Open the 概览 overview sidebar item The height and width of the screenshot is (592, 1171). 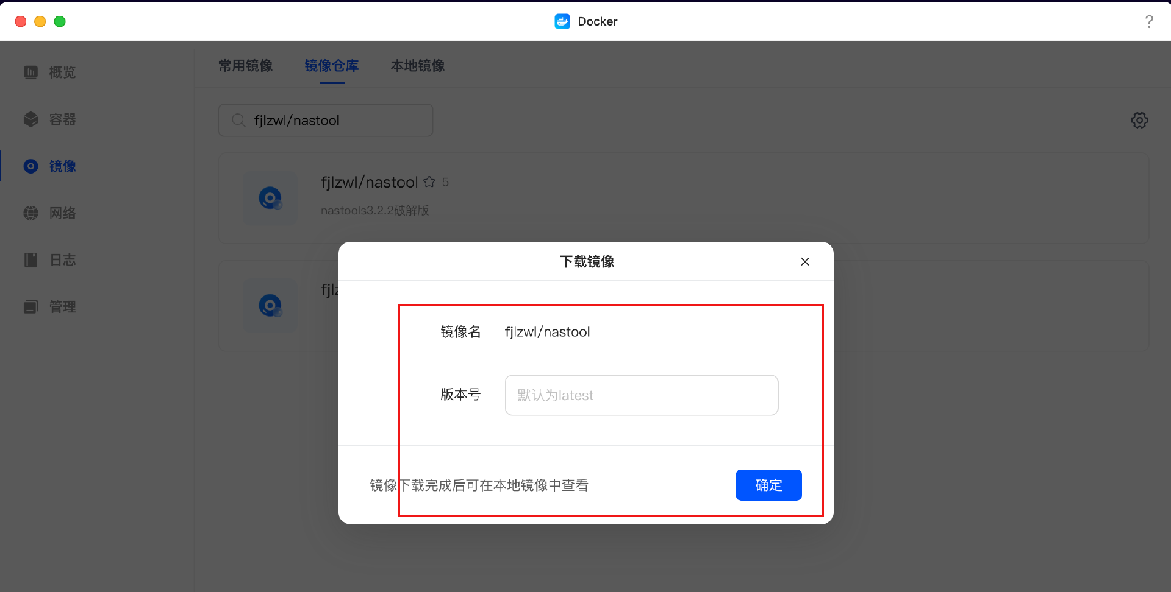click(x=50, y=72)
